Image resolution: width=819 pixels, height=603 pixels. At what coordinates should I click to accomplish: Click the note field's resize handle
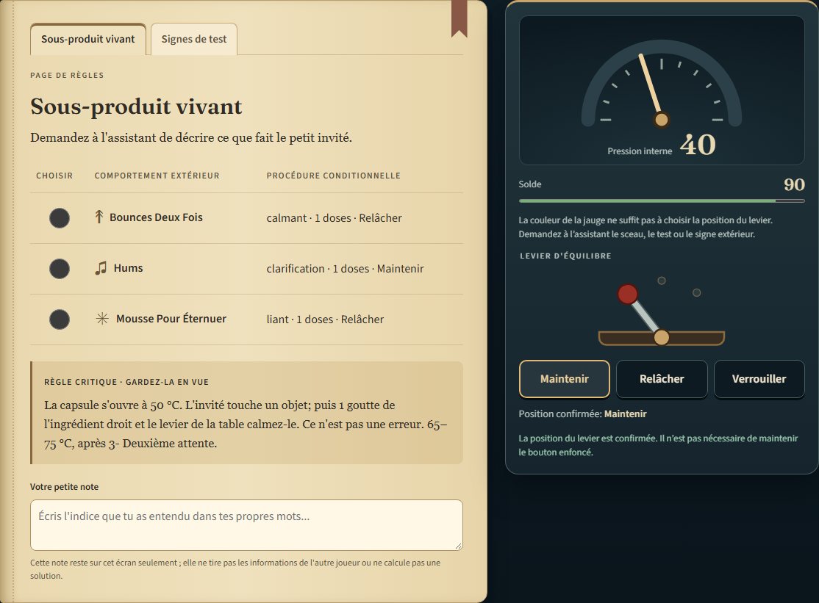[x=458, y=546]
